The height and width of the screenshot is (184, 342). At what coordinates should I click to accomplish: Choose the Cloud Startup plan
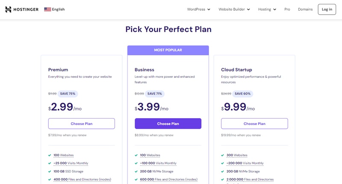click(254, 124)
